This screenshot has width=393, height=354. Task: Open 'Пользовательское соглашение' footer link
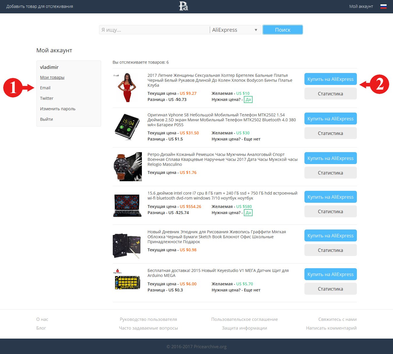pyautogui.click(x=244, y=319)
